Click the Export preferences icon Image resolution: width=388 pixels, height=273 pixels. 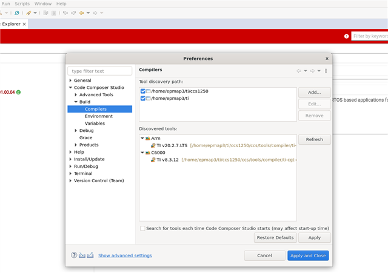(90, 255)
